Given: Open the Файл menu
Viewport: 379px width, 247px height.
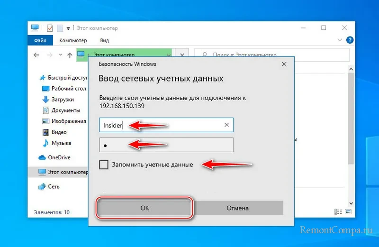Looking at the screenshot, I should 40,41.
